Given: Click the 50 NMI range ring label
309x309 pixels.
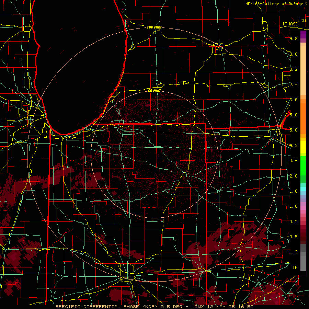Looking at the screenshot, I should point(154,91).
